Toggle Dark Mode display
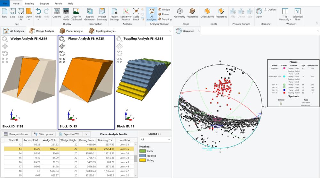The image size is (320, 178). [x=66, y=11]
